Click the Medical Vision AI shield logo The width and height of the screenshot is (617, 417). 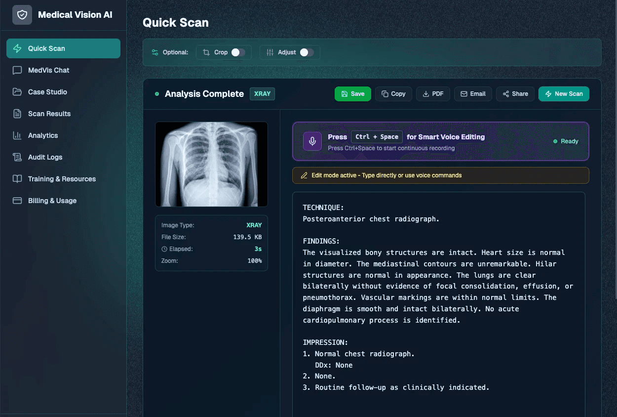pyautogui.click(x=22, y=15)
